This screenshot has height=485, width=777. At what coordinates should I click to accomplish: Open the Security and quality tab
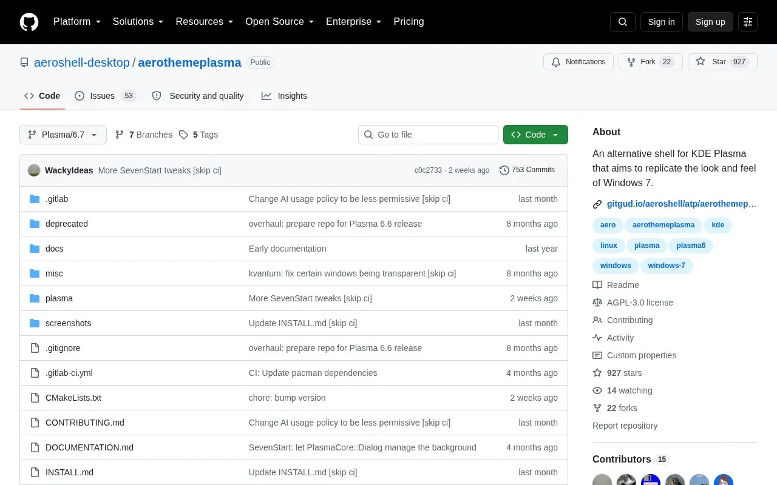[x=198, y=96]
